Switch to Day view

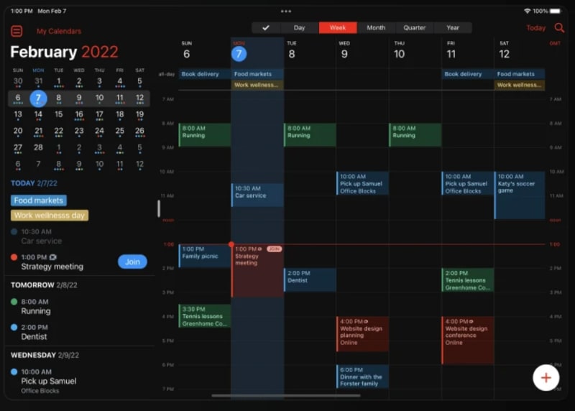tap(299, 27)
